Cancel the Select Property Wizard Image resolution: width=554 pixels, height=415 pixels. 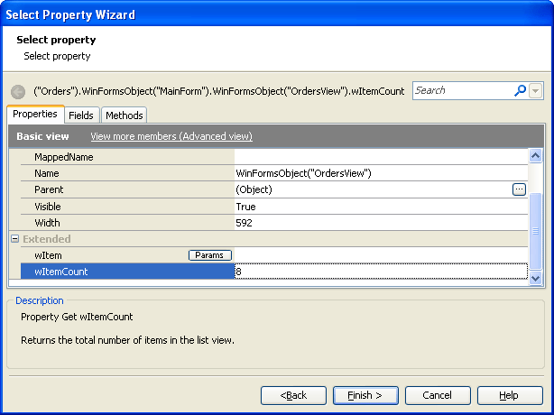pos(438,395)
